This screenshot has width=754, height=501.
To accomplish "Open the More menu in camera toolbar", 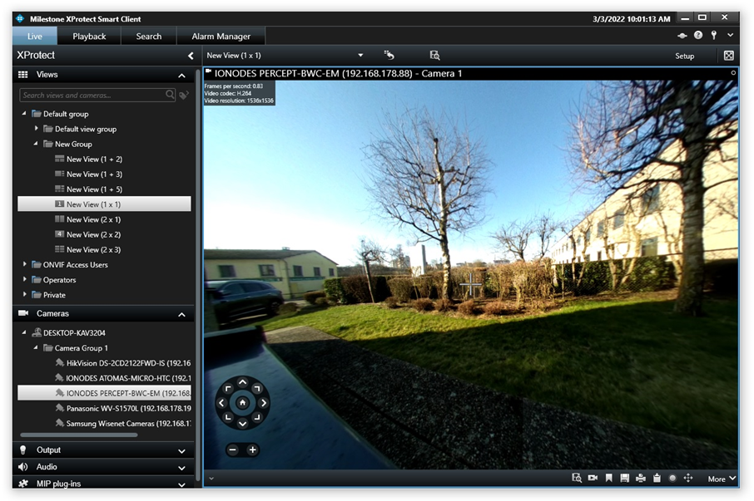I will [717, 478].
